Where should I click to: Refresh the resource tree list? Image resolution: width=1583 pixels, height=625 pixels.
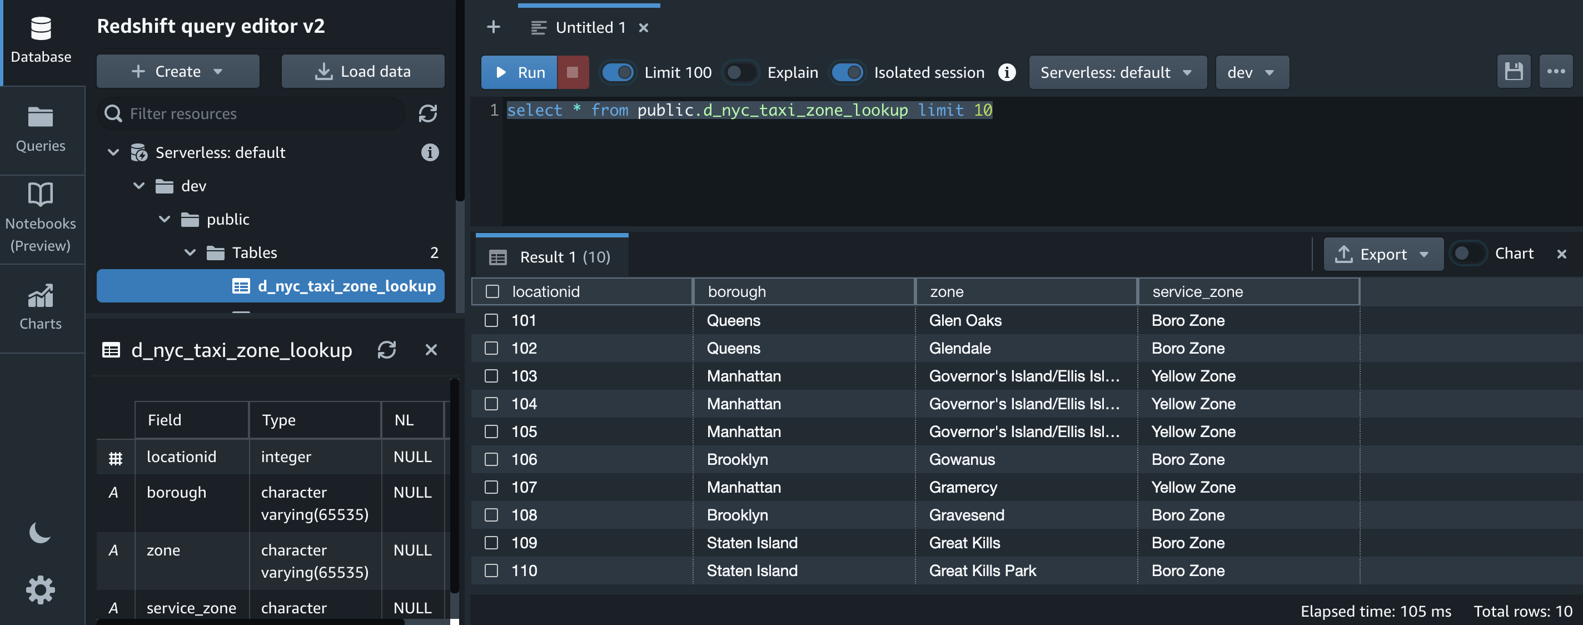[427, 113]
